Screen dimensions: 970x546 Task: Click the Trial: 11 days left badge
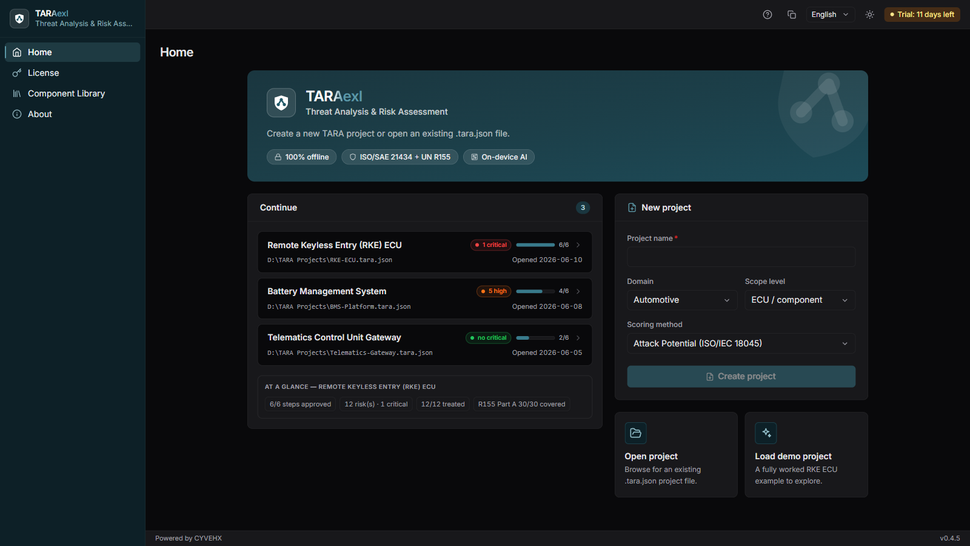922,15
